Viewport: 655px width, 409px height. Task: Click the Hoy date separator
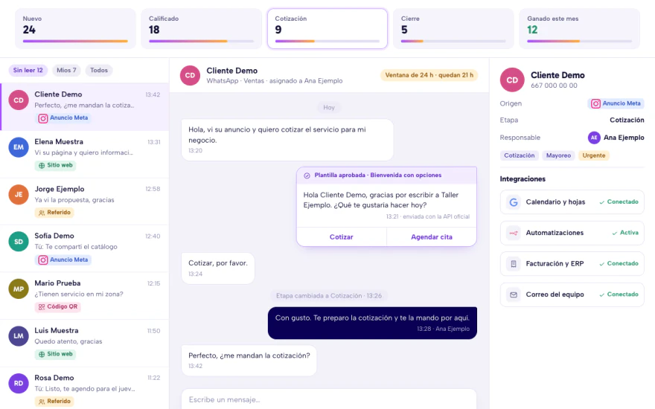pos(329,108)
